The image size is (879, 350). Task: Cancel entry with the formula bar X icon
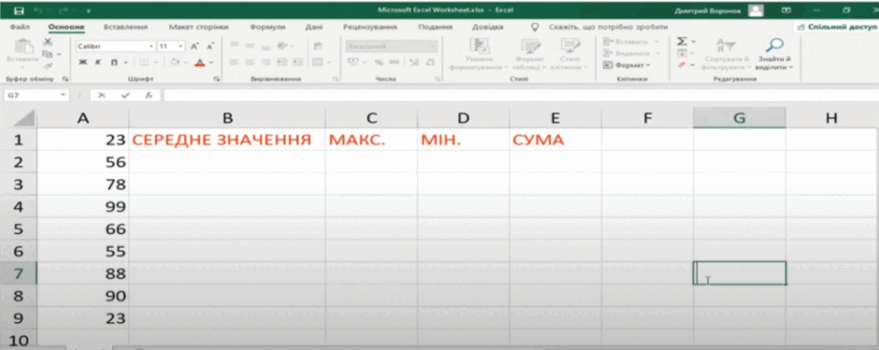point(102,95)
